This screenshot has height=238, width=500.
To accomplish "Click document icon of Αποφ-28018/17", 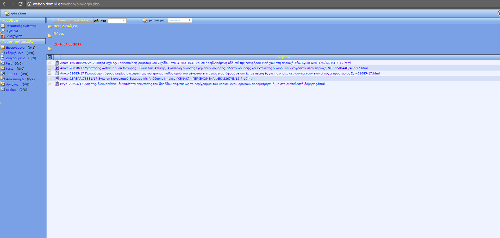I will [x=57, y=68].
